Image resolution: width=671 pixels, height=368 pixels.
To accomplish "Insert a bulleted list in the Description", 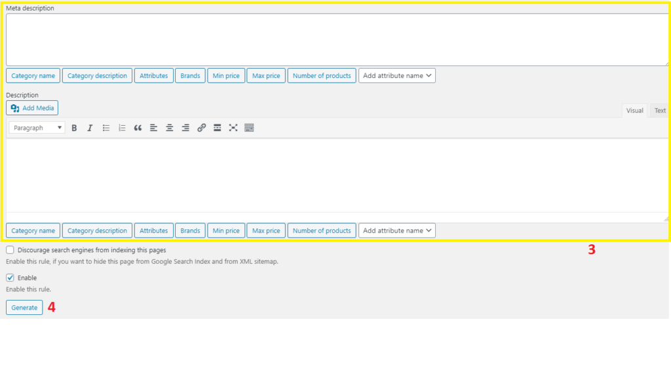I will coord(106,128).
